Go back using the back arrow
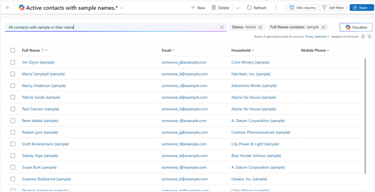The width and height of the screenshot is (375, 192). 8,8
